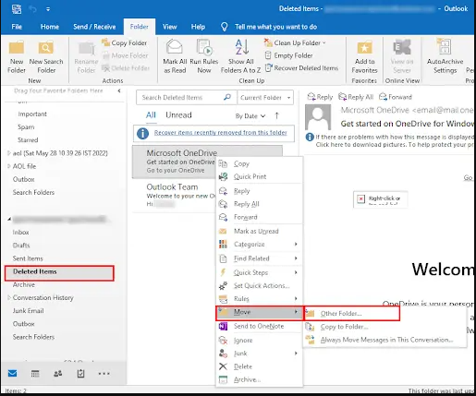Click the Send/Receive quick access icon
Viewport: 476px width, 396px height.
(17, 9)
